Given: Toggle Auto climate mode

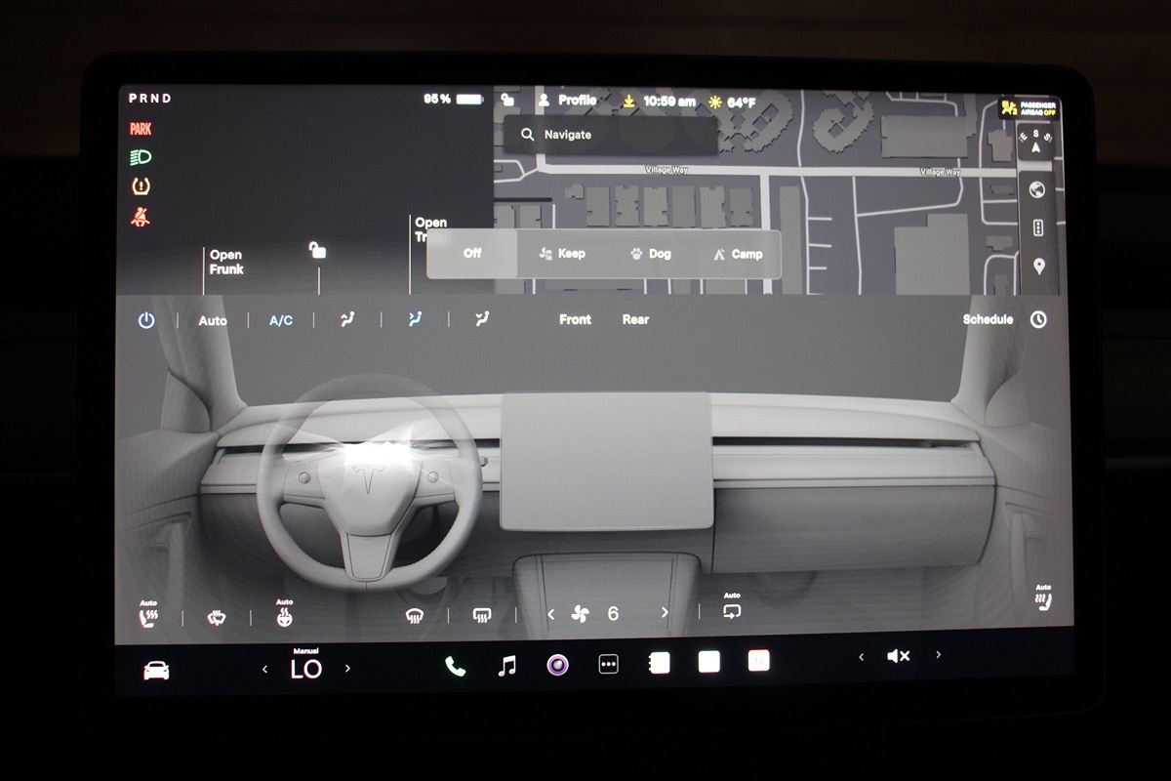Looking at the screenshot, I should pyautogui.click(x=213, y=320).
